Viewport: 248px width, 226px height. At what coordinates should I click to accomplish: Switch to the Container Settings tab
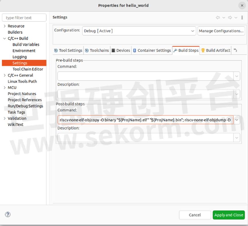click(x=152, y=50)
